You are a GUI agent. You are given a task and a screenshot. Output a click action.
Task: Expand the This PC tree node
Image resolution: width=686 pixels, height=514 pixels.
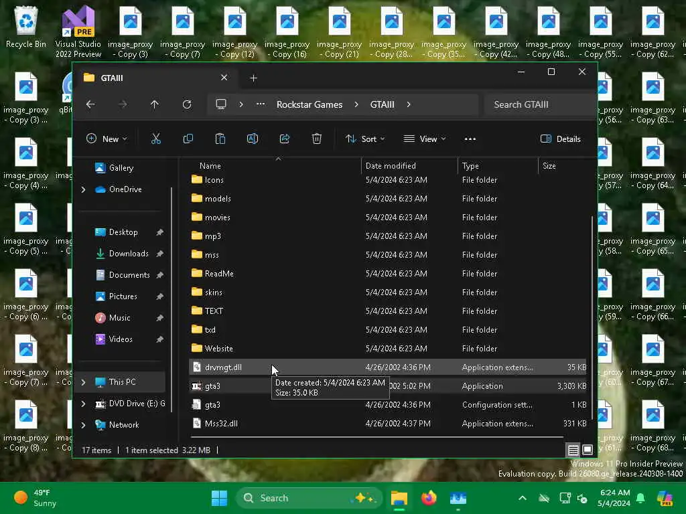(83, 382)
